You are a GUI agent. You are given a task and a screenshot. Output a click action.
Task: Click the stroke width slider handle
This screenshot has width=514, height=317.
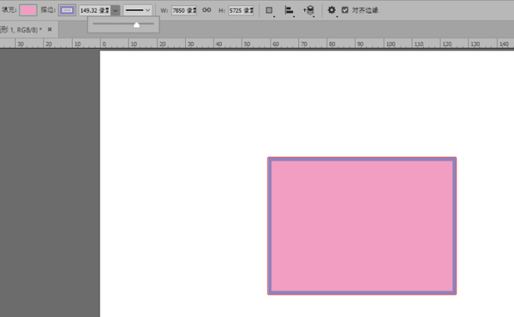(137, 25)
